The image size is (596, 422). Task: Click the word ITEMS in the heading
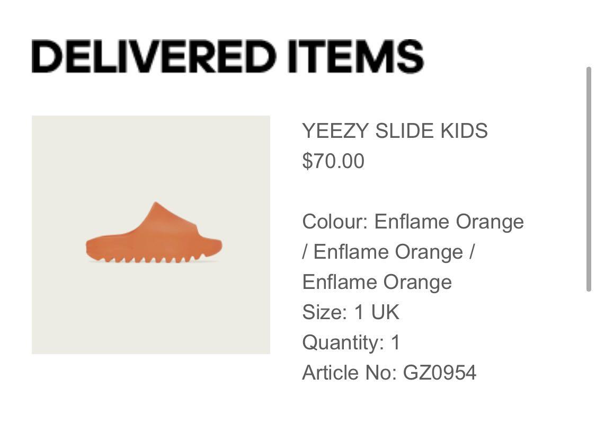pyautogui.click(x=355, y=56)
